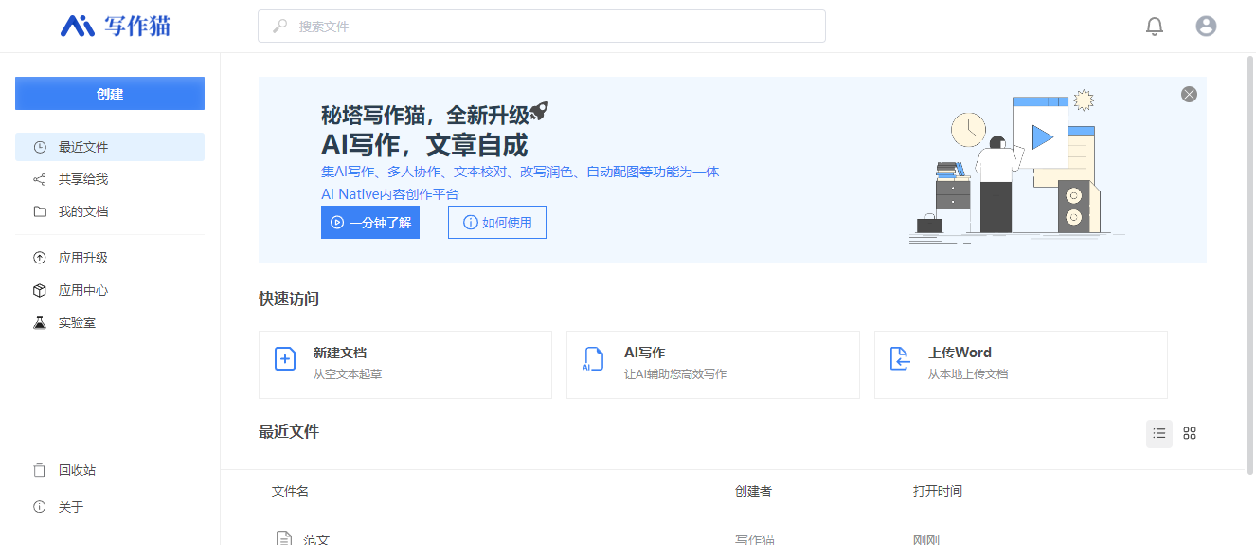
Task: Click the new document plus icon
Action: pyautogui.click(x=285, y=359)
